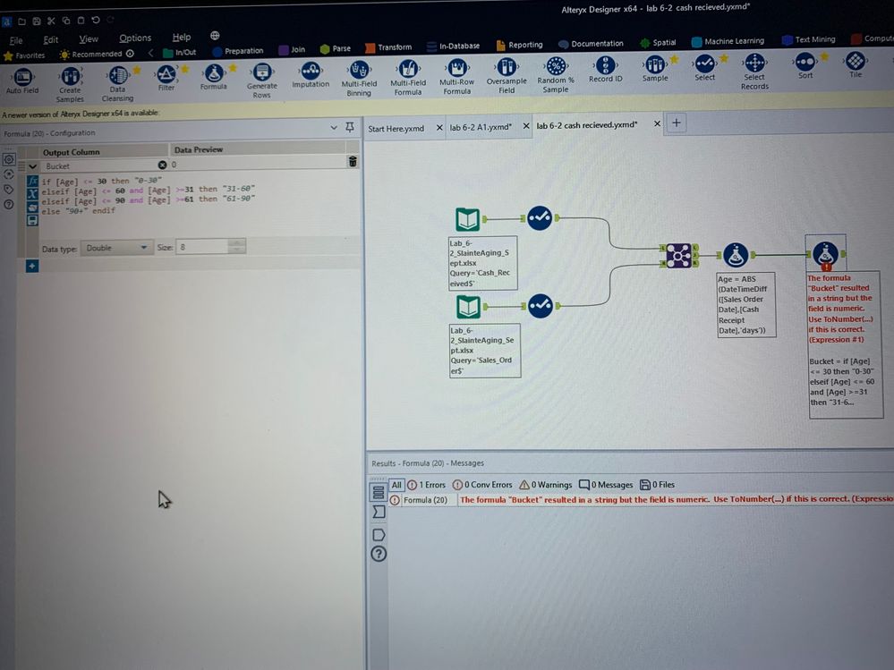Image resolution: width=894 pixels, height=670 pixels.
Task: Show All results messages
Action: tap(396, 485)
